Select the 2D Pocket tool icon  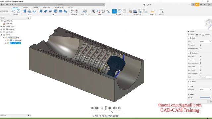coord(29,11)
